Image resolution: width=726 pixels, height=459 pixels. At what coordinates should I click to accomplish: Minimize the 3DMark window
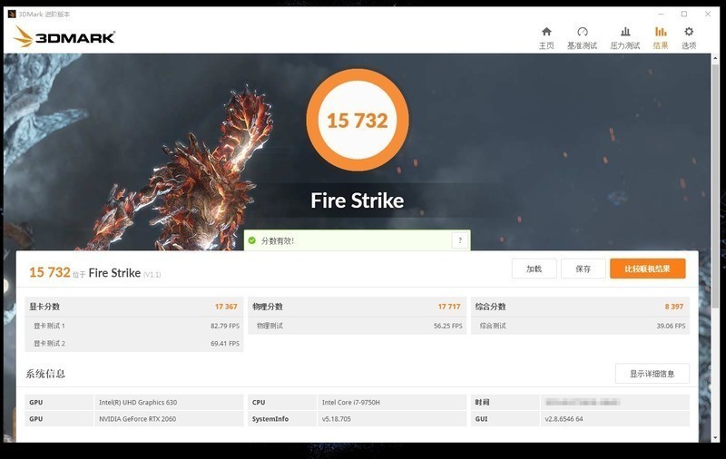(x=661, y=14)
